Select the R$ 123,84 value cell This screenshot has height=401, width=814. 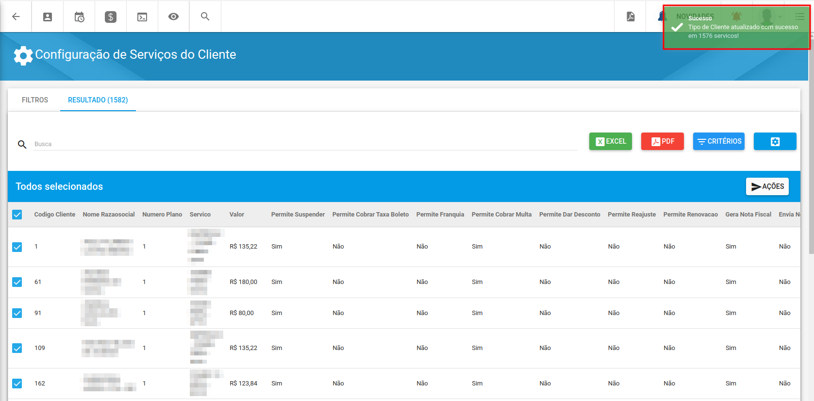point(244,384)
